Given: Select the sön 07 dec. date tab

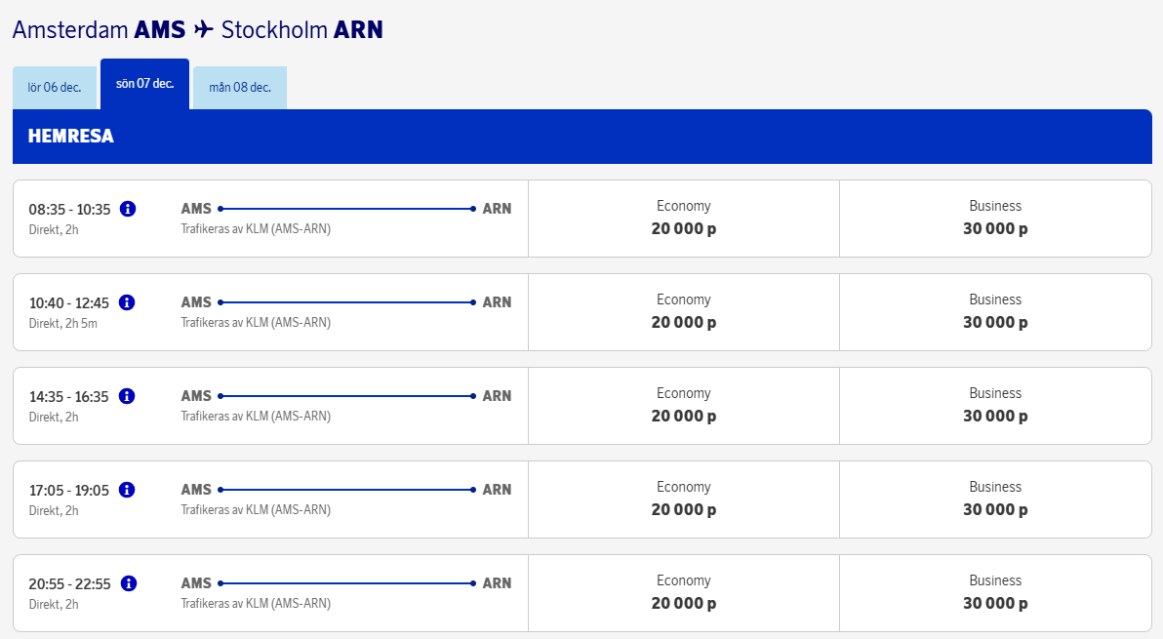Looking at the screenshot, I should (x=144, y=84).
